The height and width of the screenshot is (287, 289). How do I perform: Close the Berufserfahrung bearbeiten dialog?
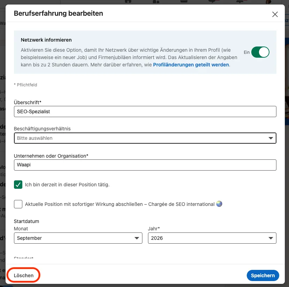(x=275, y=14)
